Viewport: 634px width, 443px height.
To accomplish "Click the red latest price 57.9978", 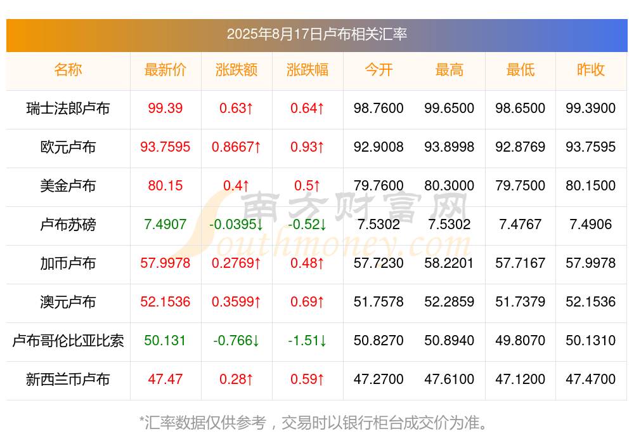I will tap(165, 263).
